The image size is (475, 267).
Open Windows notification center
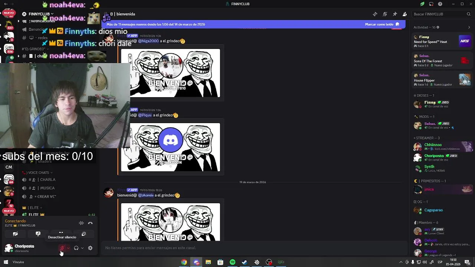tap(467, 262)
